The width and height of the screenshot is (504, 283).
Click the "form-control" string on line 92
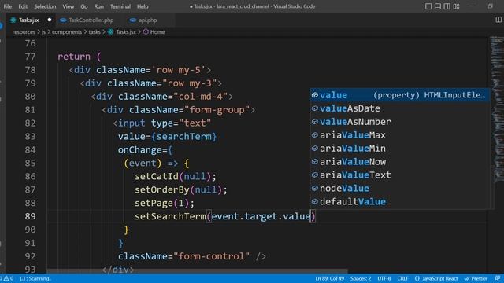[211, 256]
